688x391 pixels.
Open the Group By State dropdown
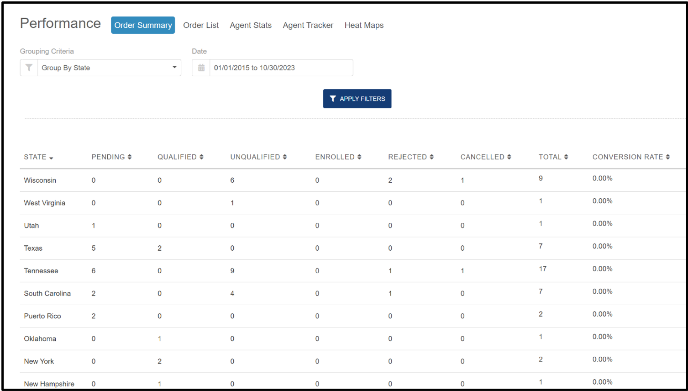click(x=109, y=68)
